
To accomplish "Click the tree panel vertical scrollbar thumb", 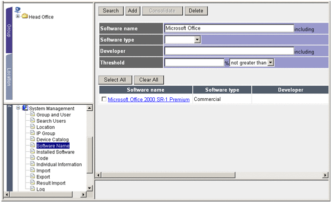I will 90,155.
